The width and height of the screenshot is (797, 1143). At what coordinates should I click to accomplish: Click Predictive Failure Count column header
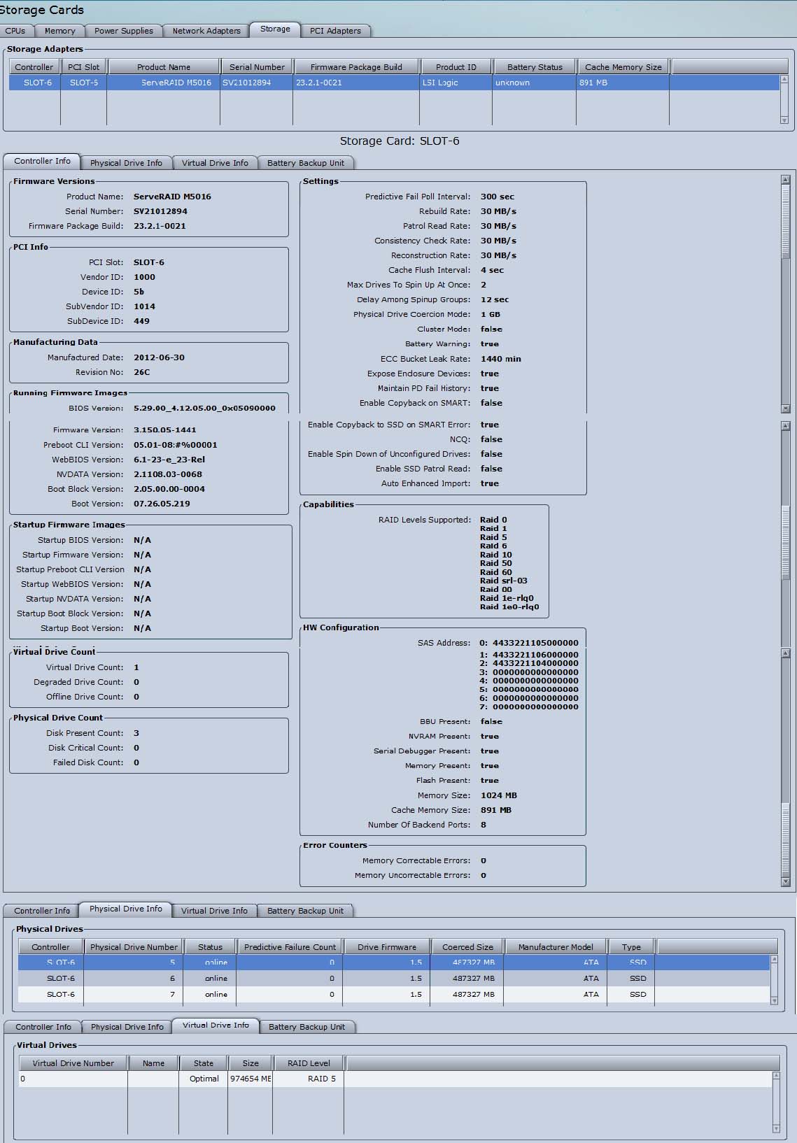coord(290,947)
